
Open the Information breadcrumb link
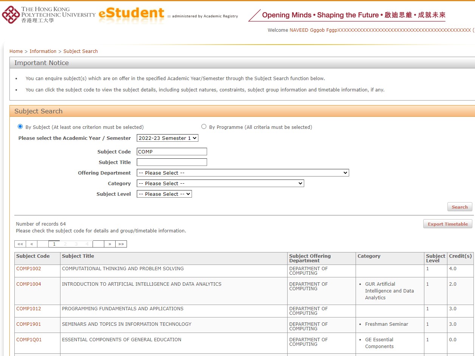[x=43, y=51]
